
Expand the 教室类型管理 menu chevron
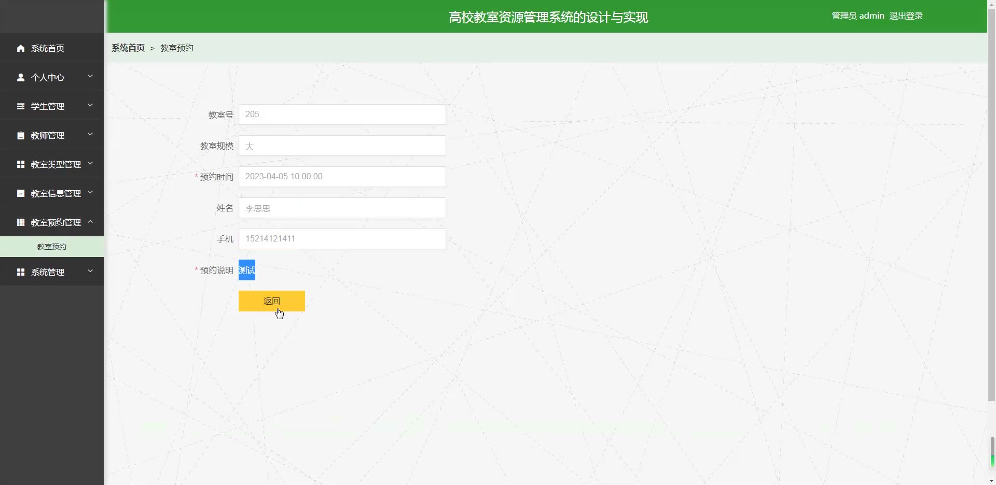tap(90, 163)
